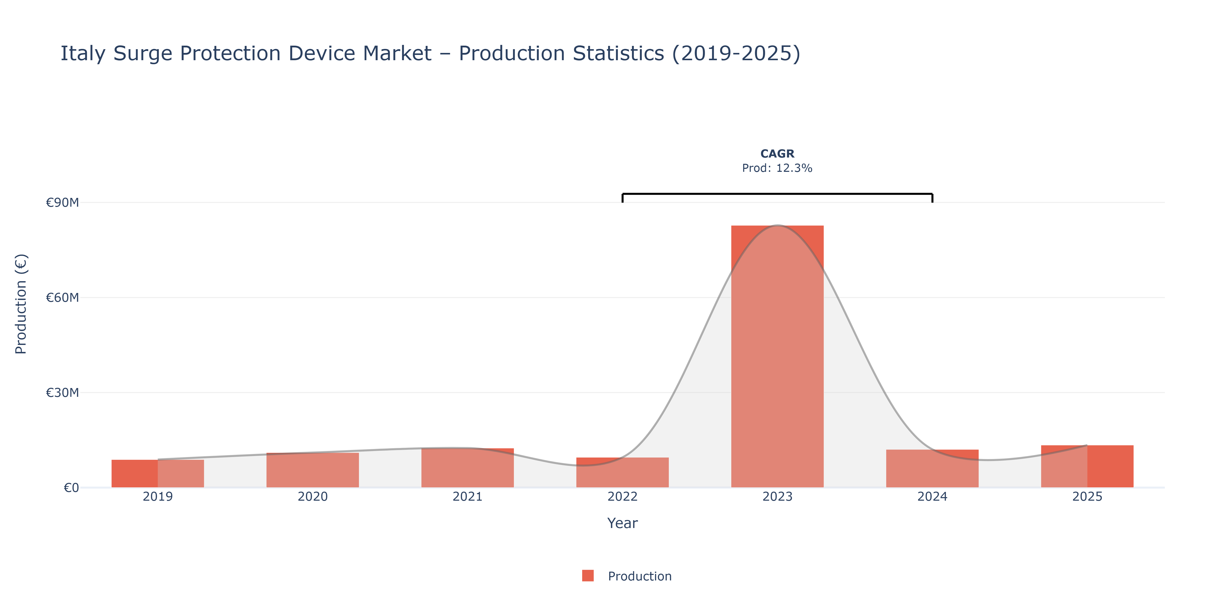Click the 2024 x-axis tick label
This screenshot has width=1205, height=602.
pos(932,497)
